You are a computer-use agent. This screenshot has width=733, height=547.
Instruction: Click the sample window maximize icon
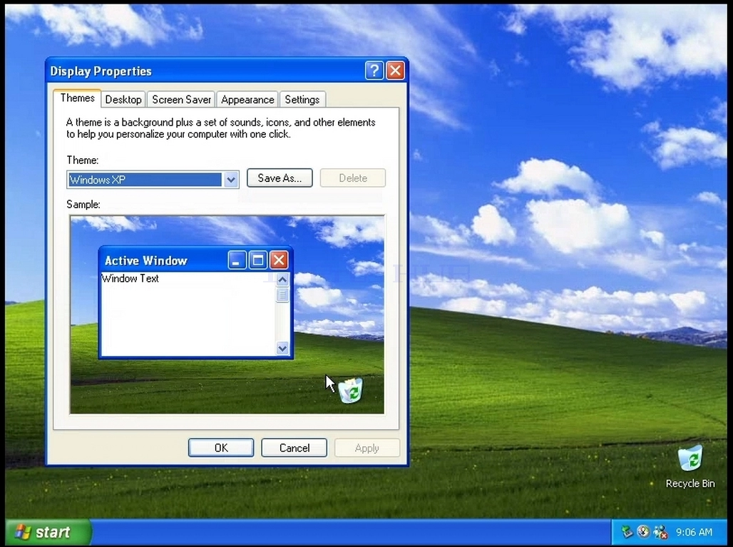(x=257, y=260)
